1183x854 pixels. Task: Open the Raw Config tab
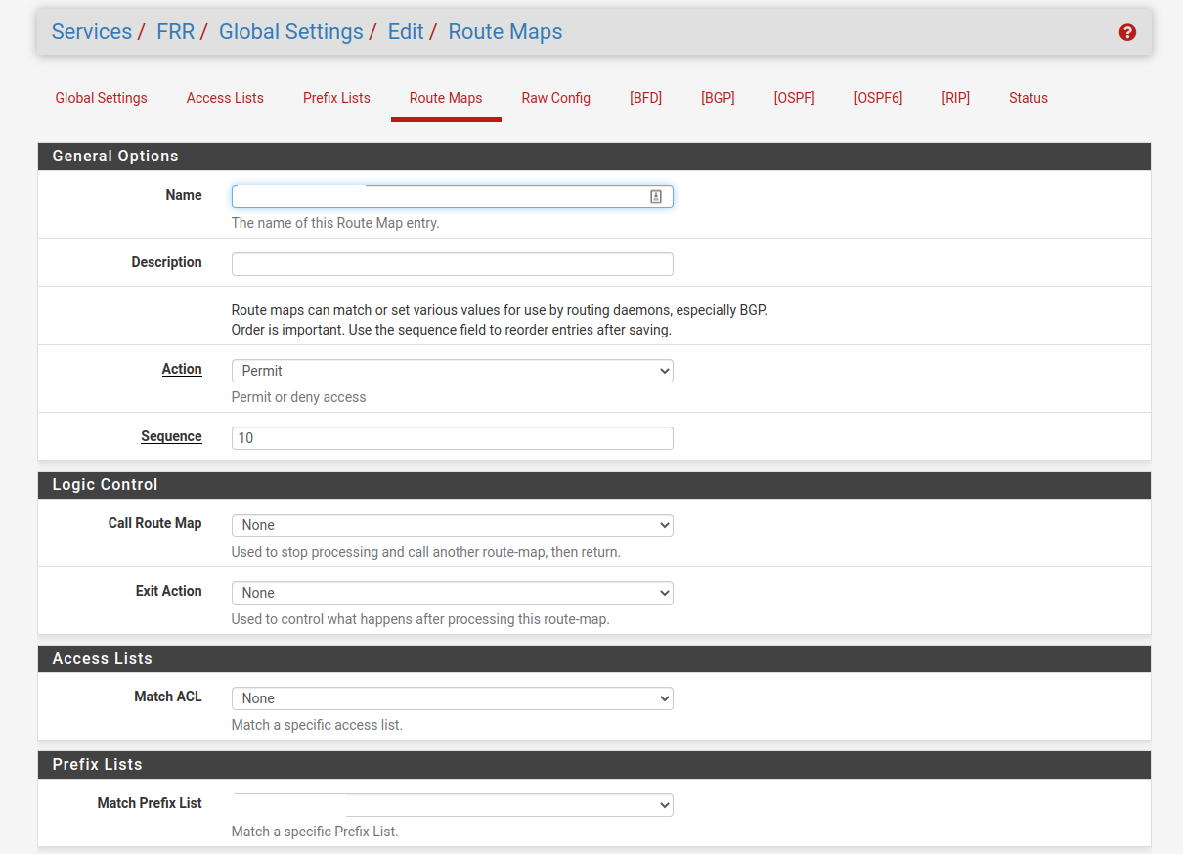coord(556,98)
